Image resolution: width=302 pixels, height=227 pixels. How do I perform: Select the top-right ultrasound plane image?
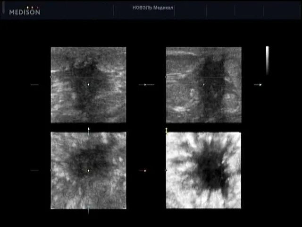(204, 85)
